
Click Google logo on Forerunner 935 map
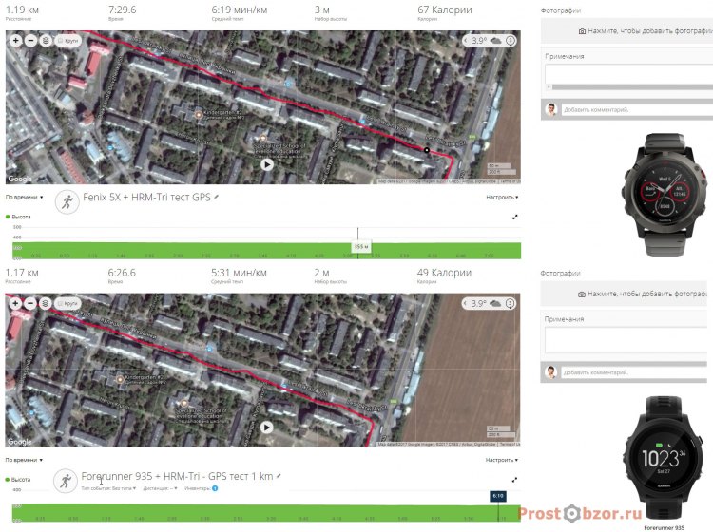(20, 441)
